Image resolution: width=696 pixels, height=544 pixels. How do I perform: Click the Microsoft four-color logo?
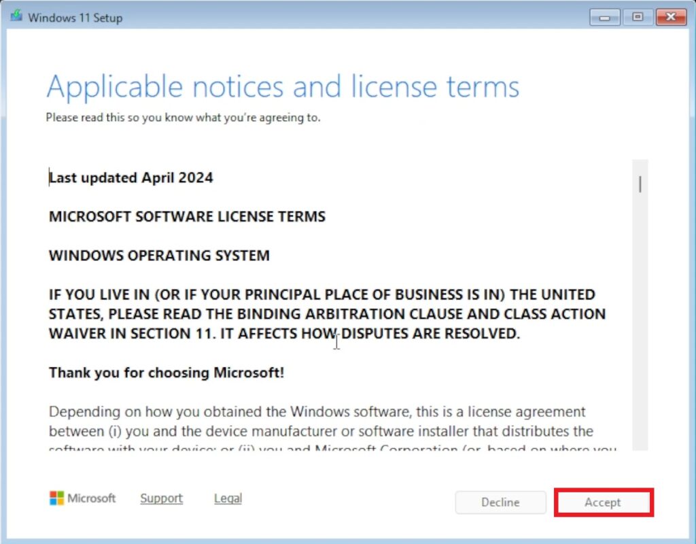point(57,498)
